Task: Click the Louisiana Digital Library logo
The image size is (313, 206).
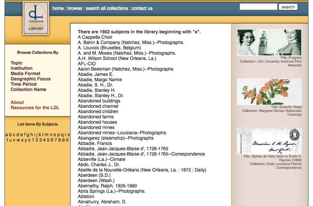Action: tap(36, 18)
